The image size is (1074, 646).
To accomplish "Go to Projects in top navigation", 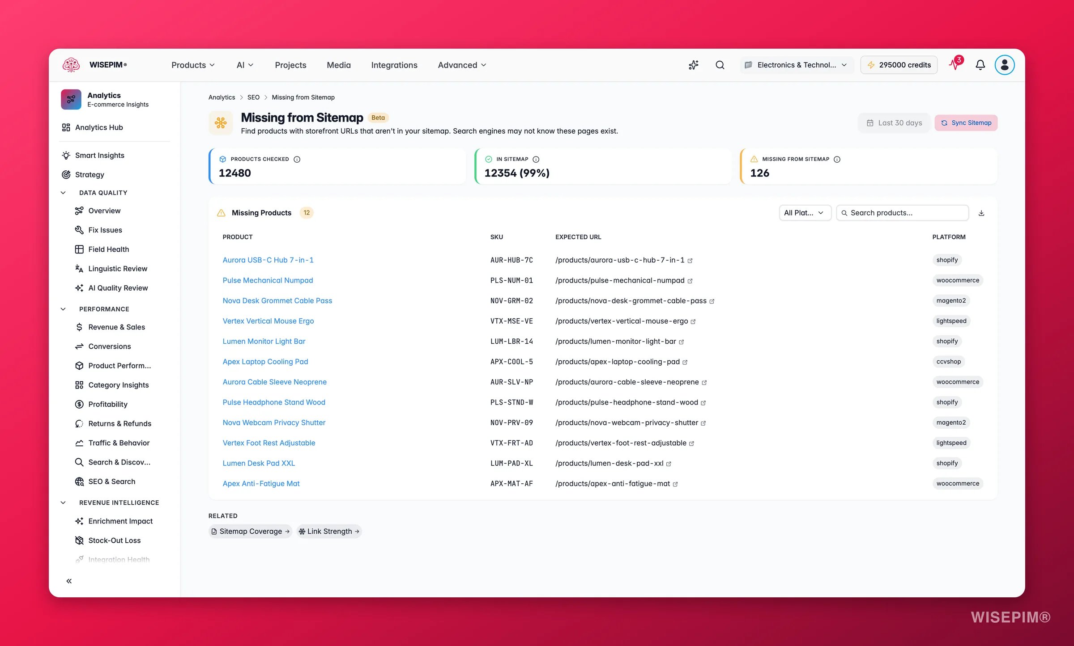I will [x=290, y=65].
